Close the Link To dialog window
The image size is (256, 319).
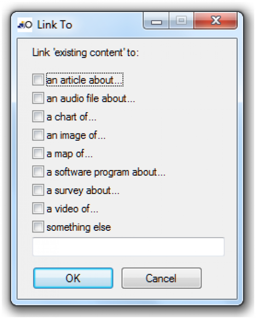(216, 21)
